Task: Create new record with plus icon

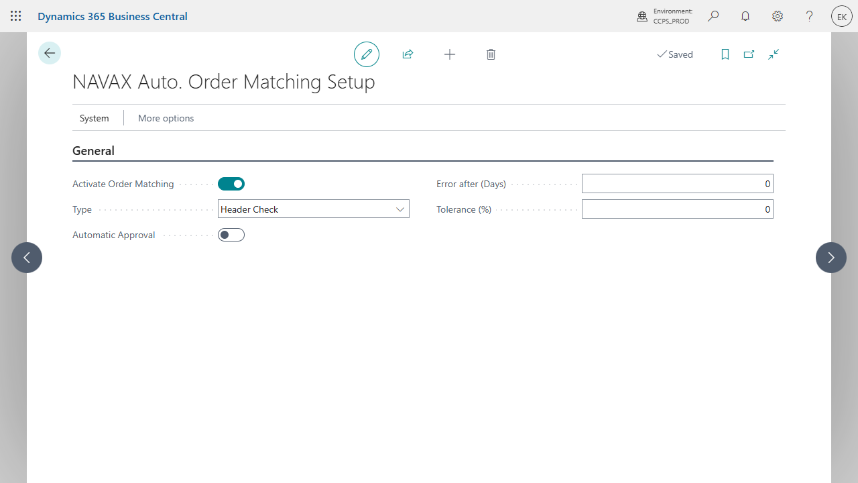Action: [x=450, y=54]
